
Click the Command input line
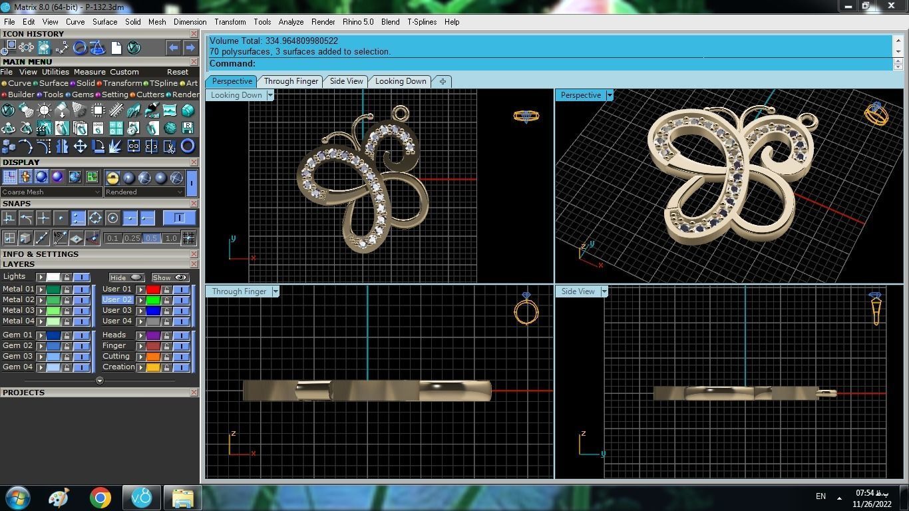tap(550, 64)
